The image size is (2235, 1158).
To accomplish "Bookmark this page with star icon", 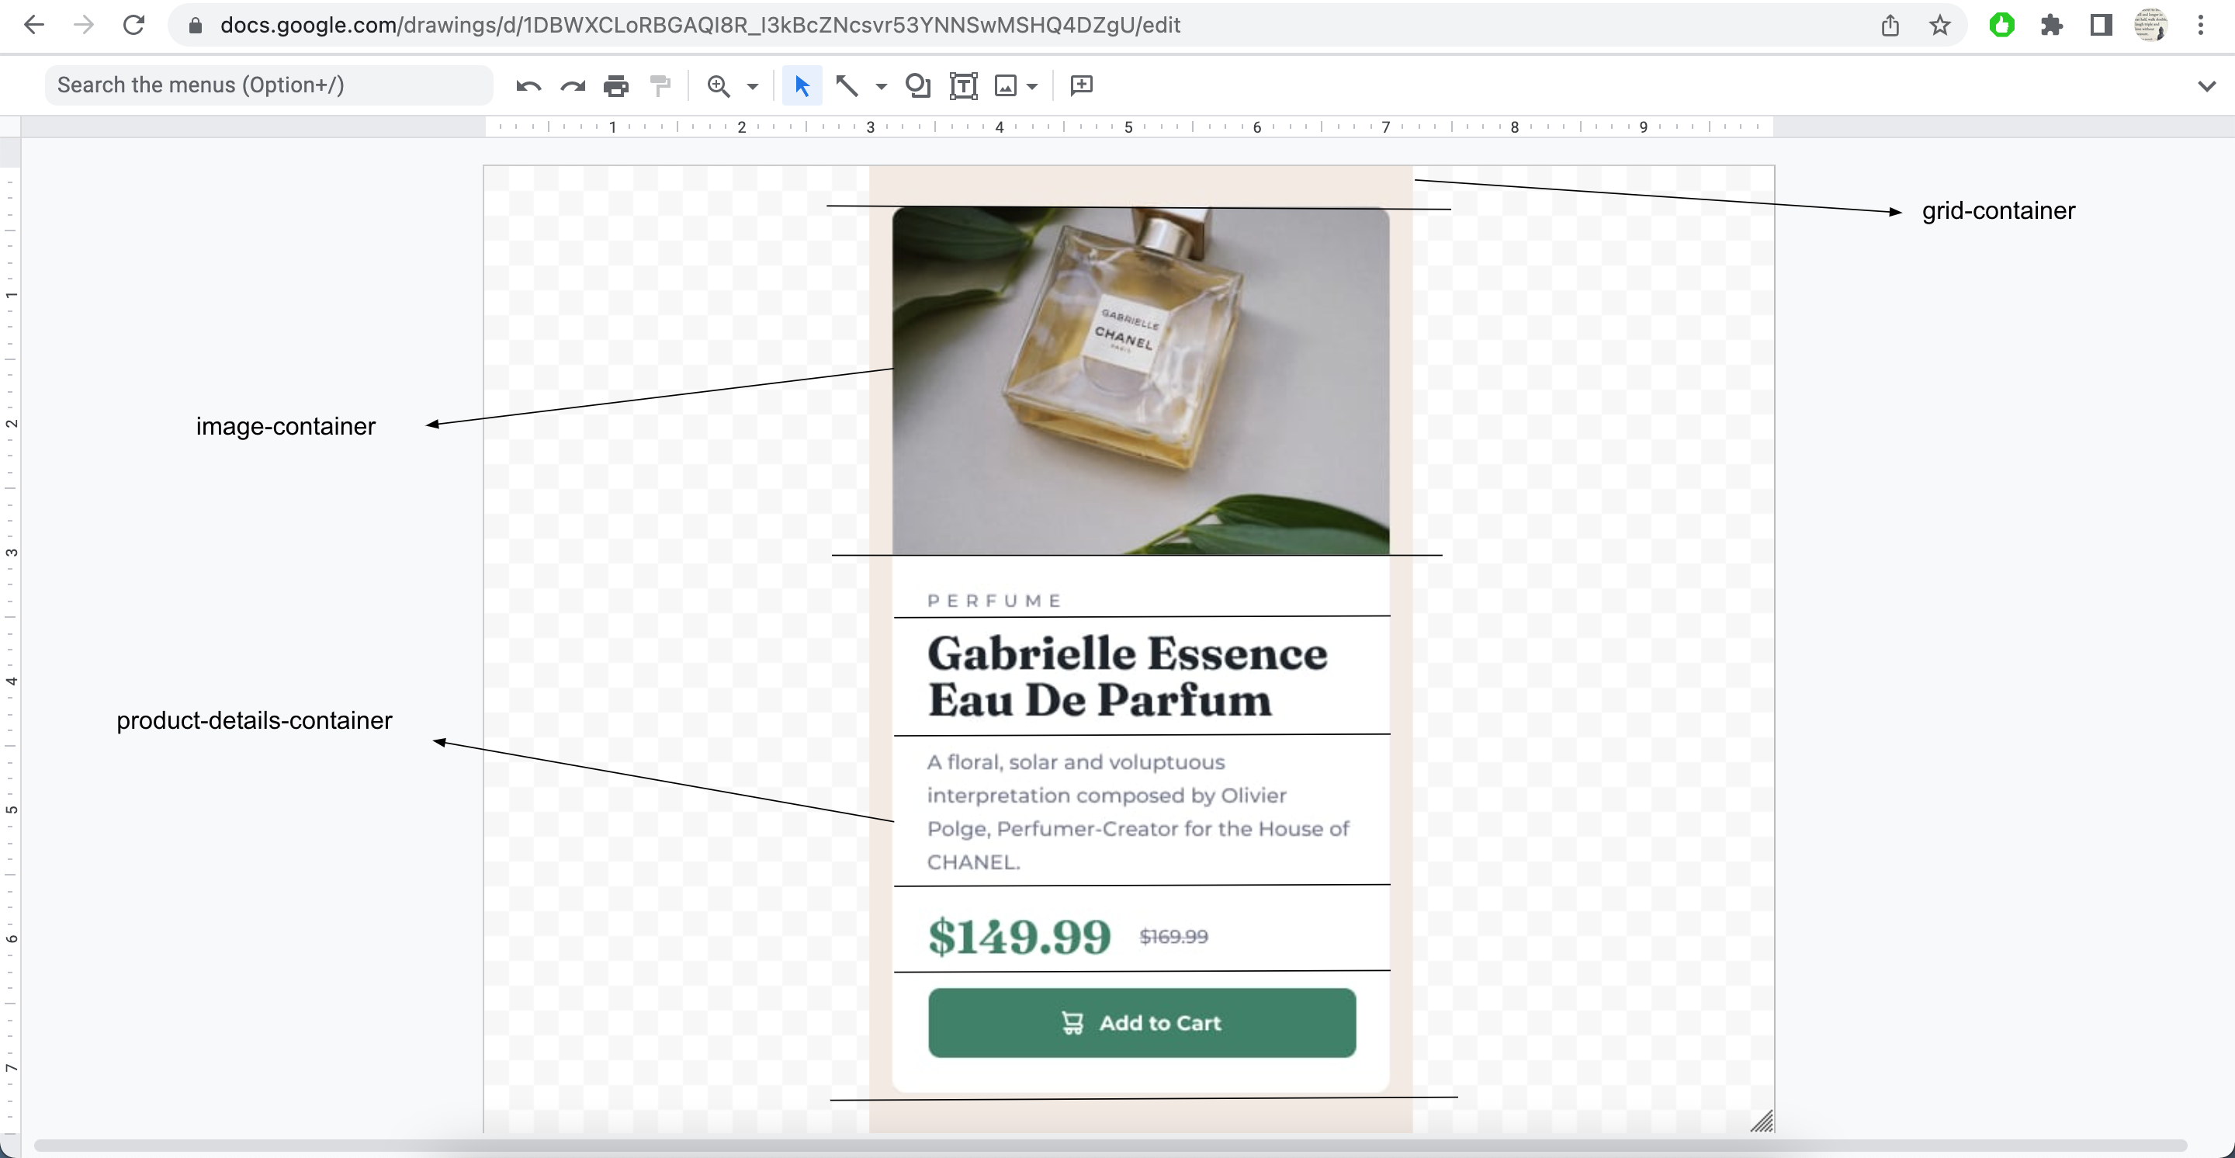I will (1939, 25).
